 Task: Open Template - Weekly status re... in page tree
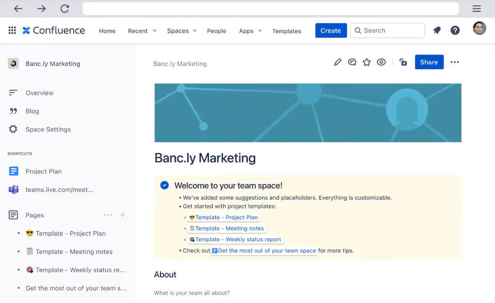coord(80,270)
